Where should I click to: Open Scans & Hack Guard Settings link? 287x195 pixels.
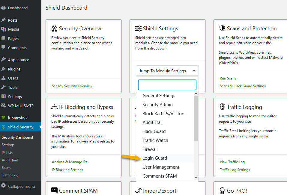point(243,86)
